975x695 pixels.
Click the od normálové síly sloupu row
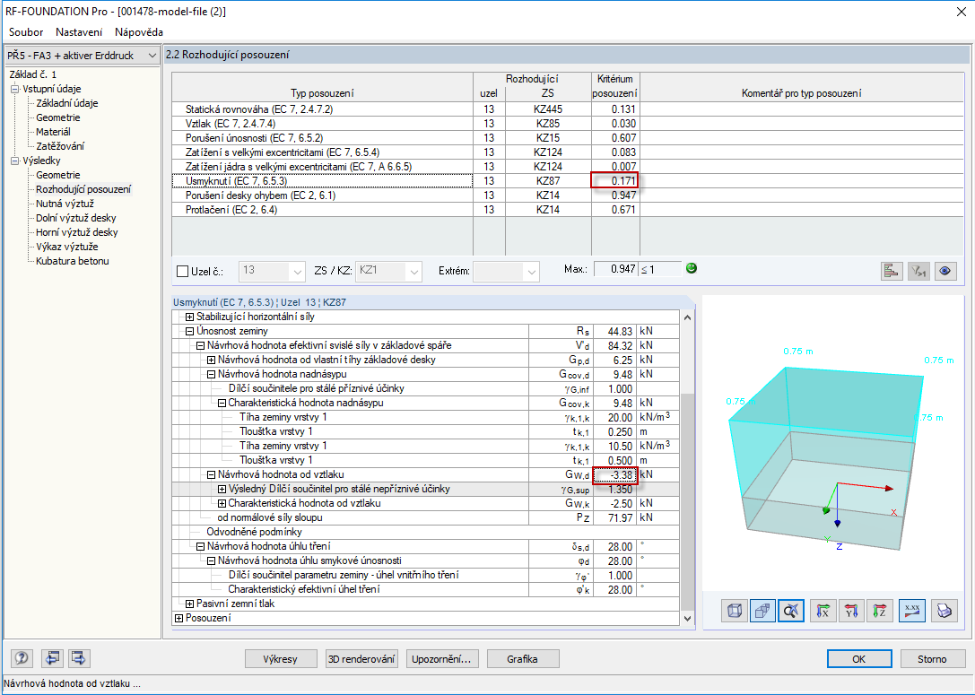(426, 517)
